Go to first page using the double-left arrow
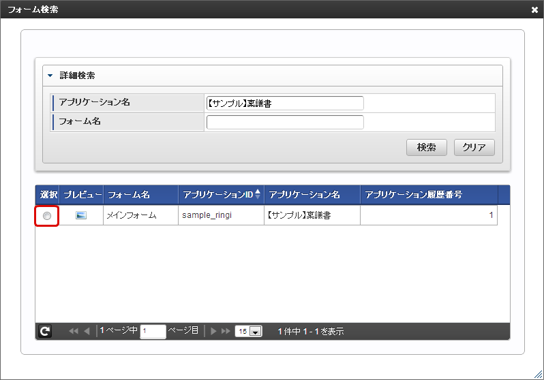Image resolution: width=544 pixels, height=380 pixels. pos(74,331)
